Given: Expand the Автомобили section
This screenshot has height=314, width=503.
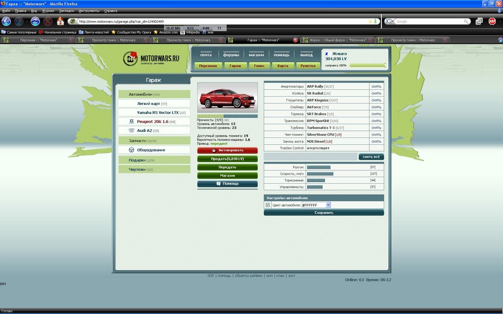Looking at the screenshot, I should tap(154, 94).
